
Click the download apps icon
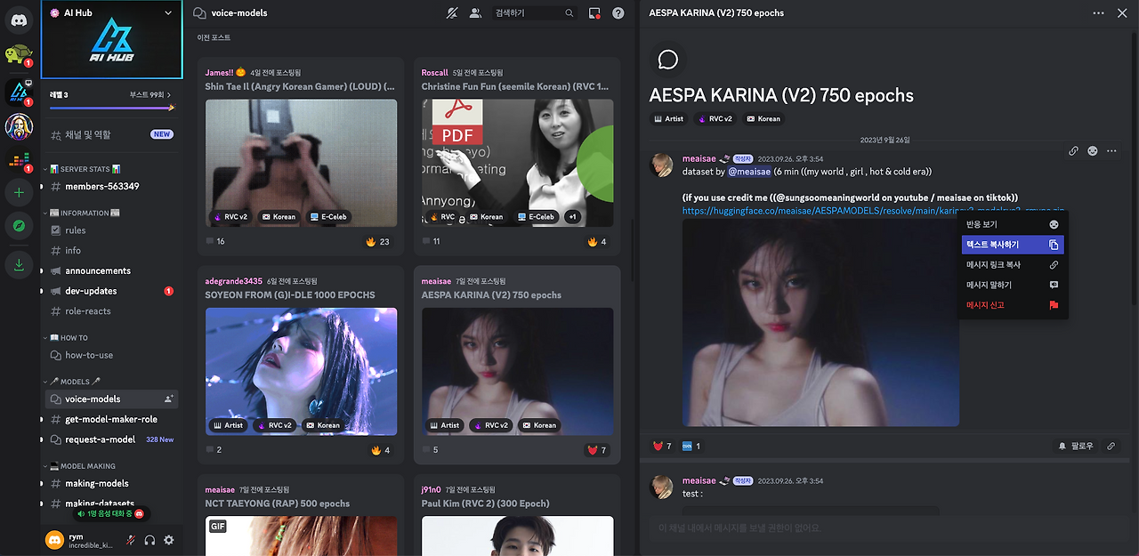[x=18, y=263]
